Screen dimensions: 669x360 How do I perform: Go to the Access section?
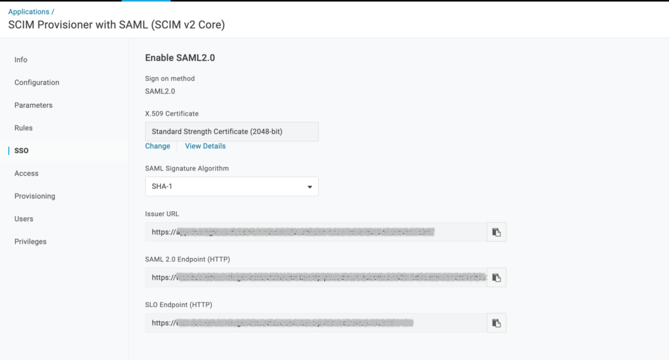coord(26,173)
